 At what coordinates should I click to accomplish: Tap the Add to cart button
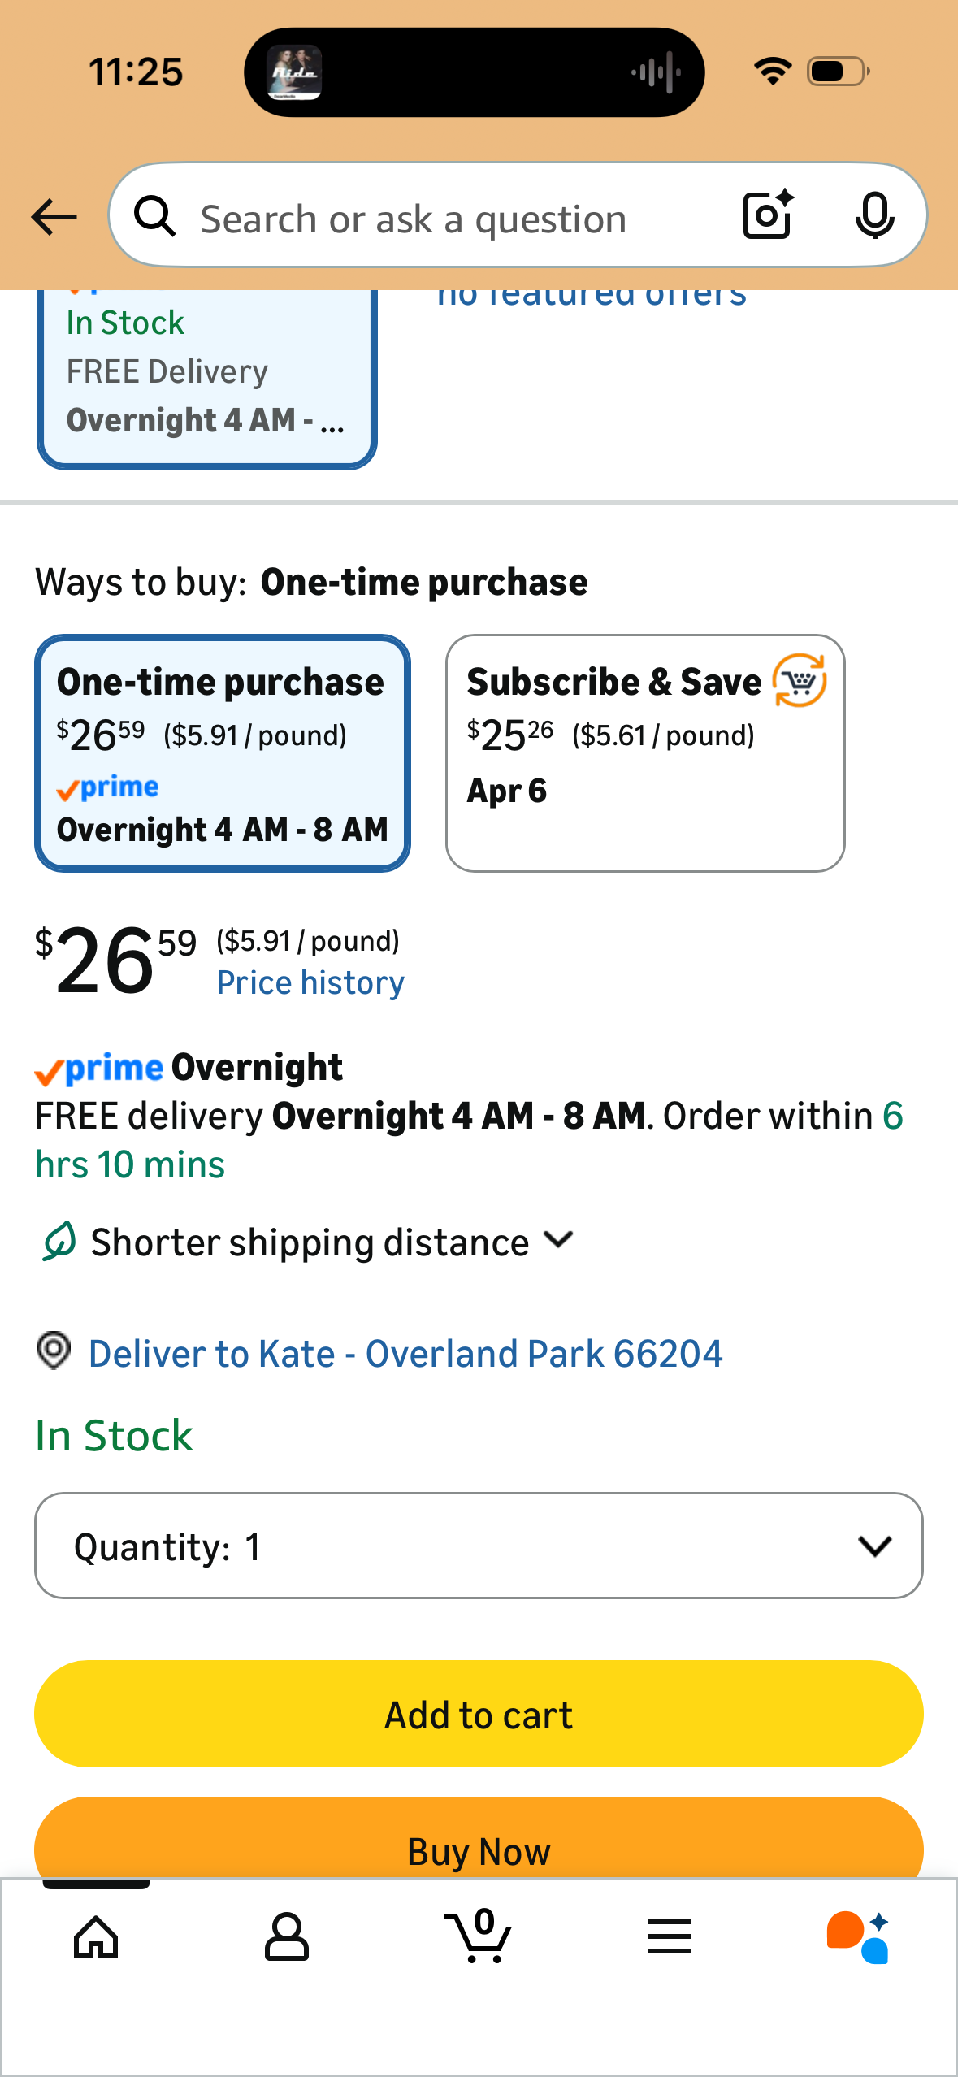pos(479,1715)
